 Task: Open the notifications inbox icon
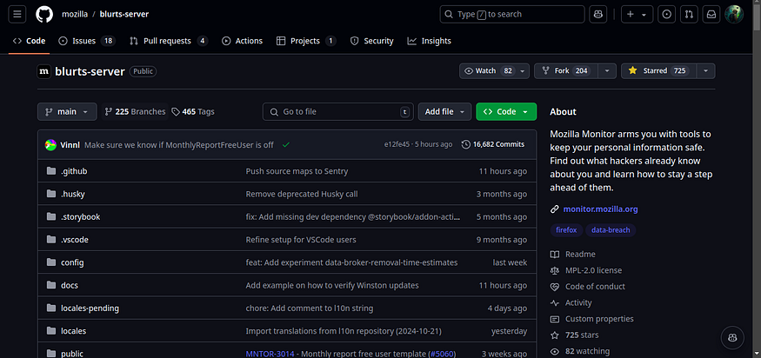tap(711, 14)
